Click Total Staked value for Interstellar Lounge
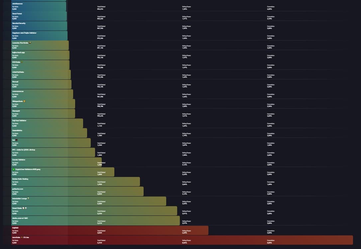The width and height of the screenshot is (361, 249). (x=99, y=204)
